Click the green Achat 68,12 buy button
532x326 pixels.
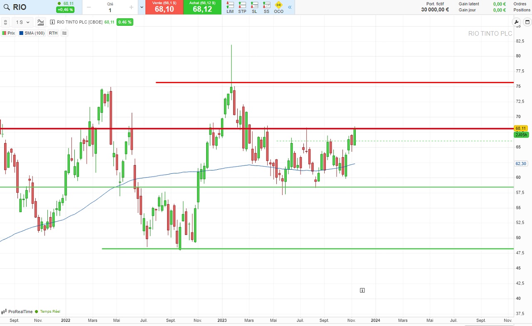coord(202,7)
